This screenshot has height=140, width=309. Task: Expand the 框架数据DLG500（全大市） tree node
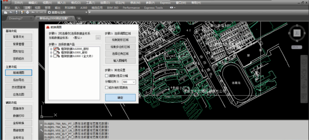coord(51,56)
